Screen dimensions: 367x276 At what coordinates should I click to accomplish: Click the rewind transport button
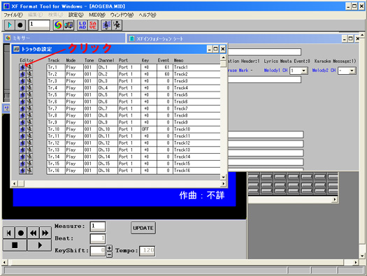[34, 233]
